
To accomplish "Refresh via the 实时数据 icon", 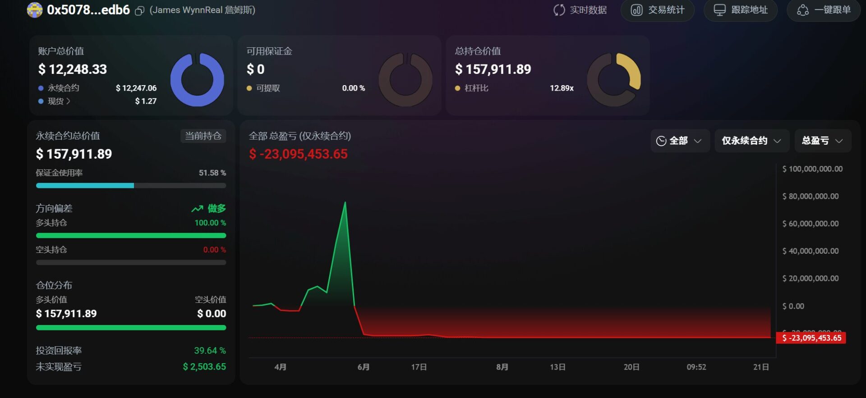I will coord(559,10).
